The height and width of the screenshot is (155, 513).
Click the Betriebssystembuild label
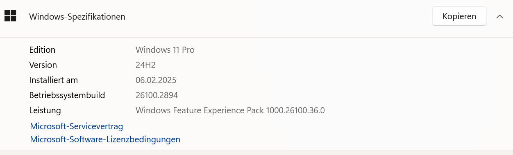coord(67,95)
